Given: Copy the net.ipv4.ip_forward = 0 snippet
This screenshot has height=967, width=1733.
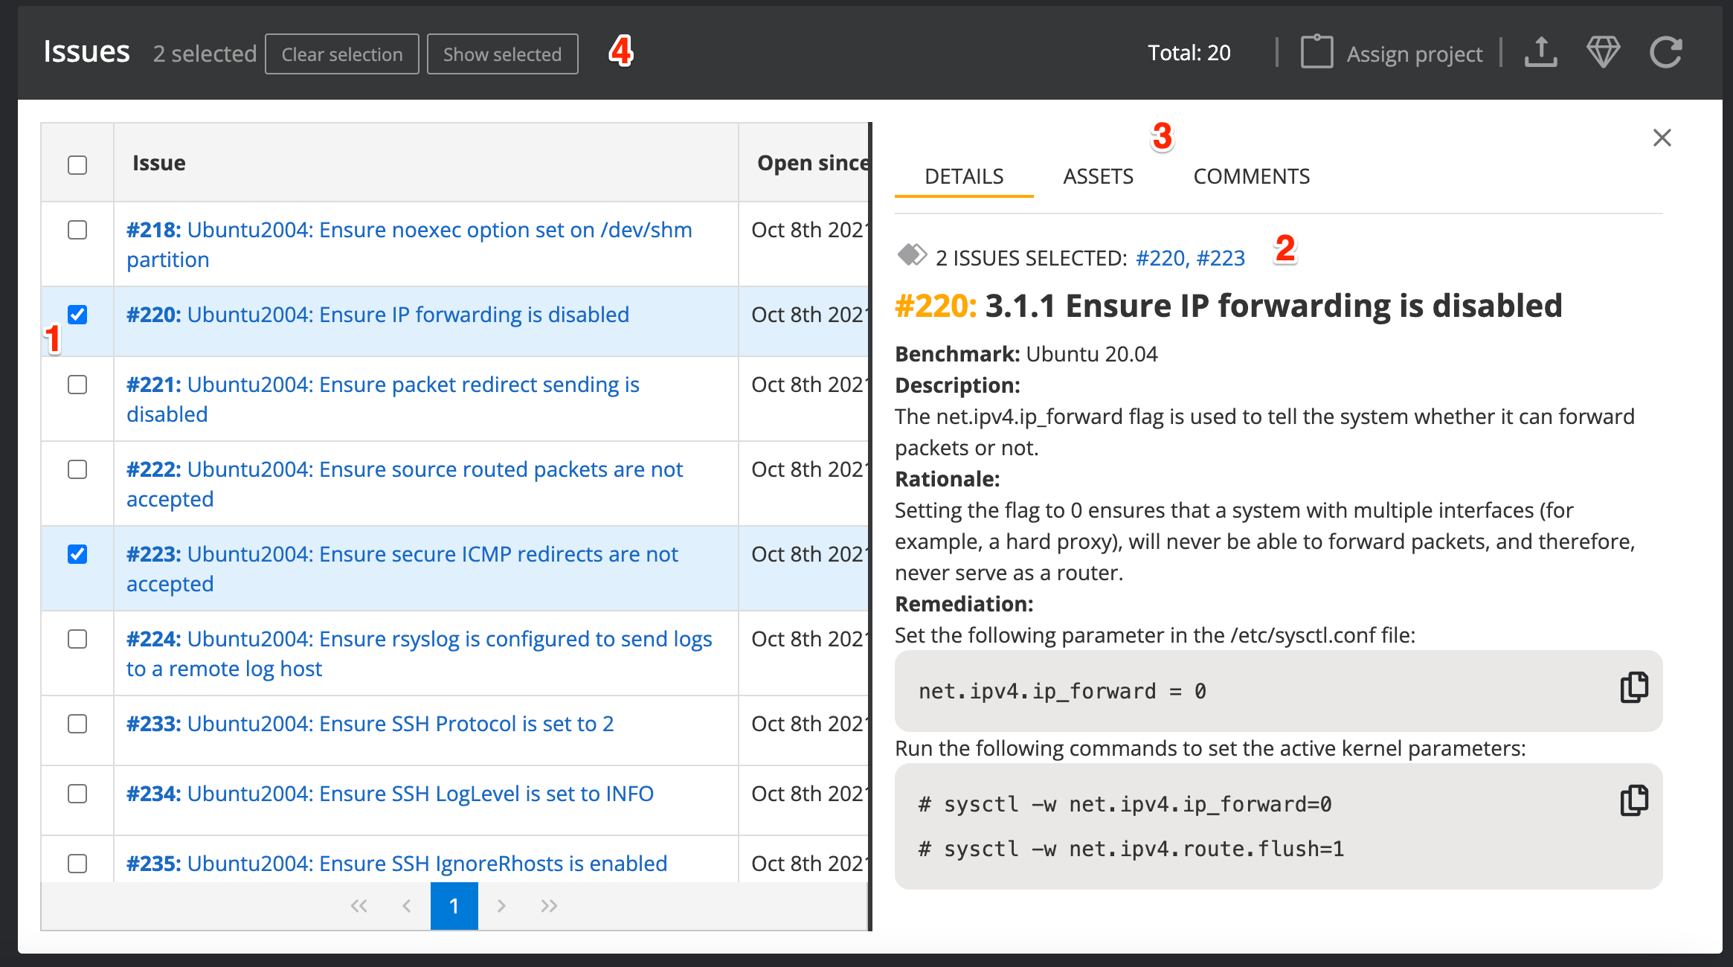Looking at the screenshot, I should (x=1633, y=687).
